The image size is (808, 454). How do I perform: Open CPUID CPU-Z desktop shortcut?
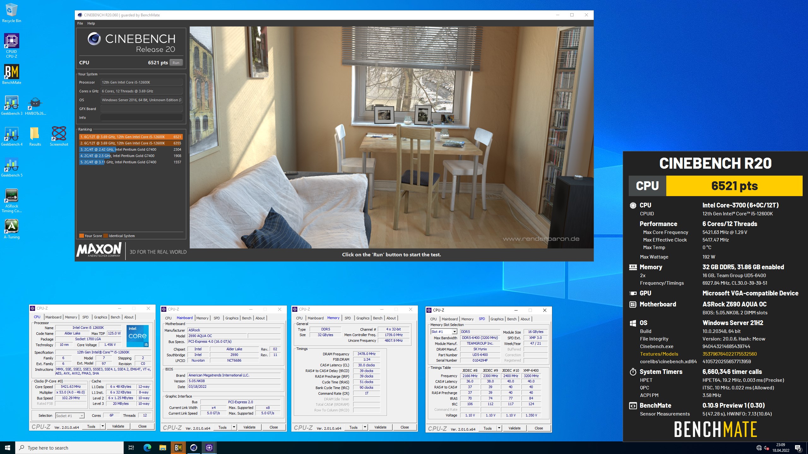point(11,46)
